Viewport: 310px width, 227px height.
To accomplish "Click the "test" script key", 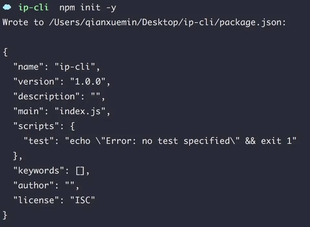I will [x=38, y=141].
